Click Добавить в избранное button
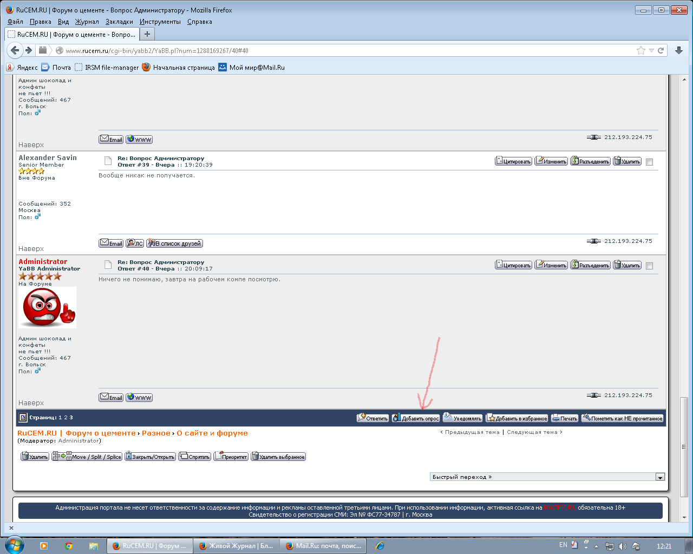The height and width of the screenshot is (554, 693). [517, 418]
